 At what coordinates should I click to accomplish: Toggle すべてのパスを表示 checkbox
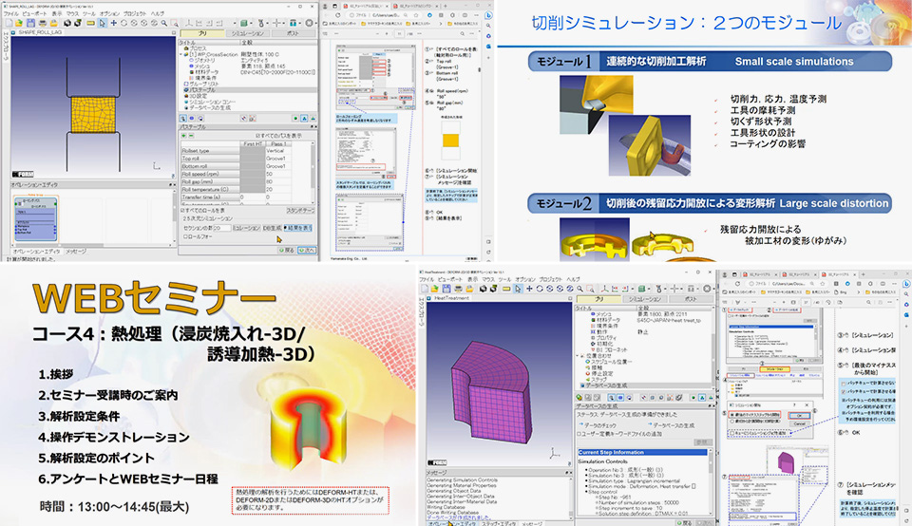tap(257, 136)
